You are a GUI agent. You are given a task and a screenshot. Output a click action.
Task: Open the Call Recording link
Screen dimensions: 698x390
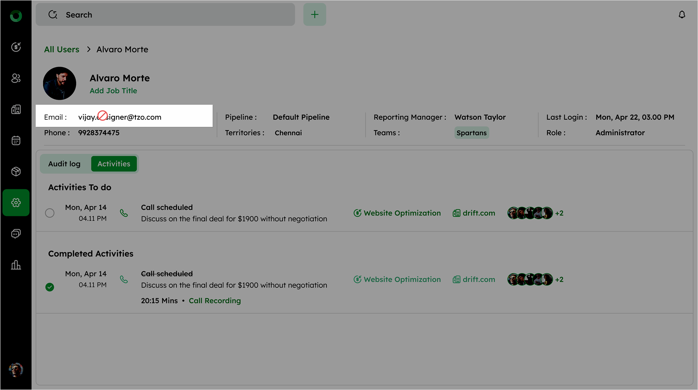pos(215,301)
